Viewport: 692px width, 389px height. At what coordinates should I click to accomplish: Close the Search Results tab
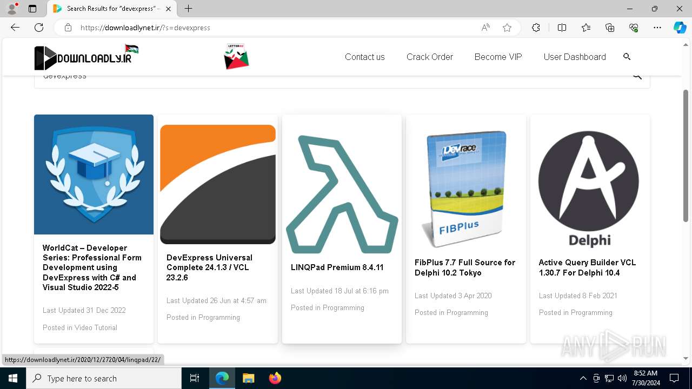[169, 9]
